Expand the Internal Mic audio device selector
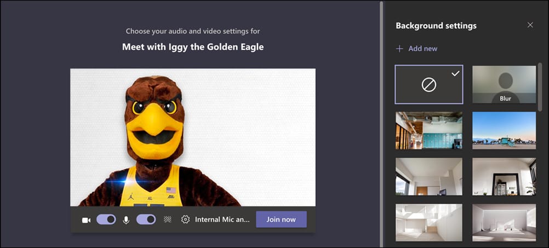This screenshot has height=248, width=549. (x=222, y=220)
